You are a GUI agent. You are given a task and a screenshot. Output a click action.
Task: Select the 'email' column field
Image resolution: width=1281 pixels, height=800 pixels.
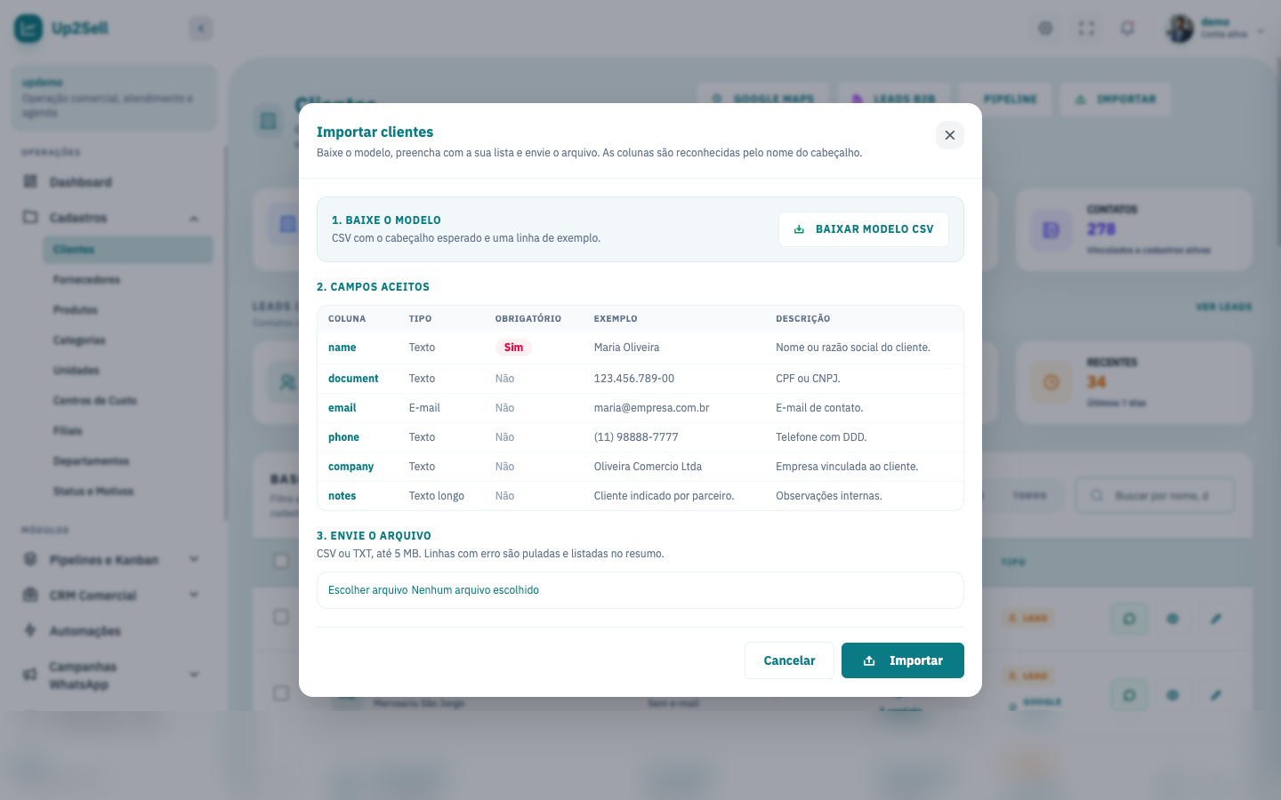coord(342,408)
